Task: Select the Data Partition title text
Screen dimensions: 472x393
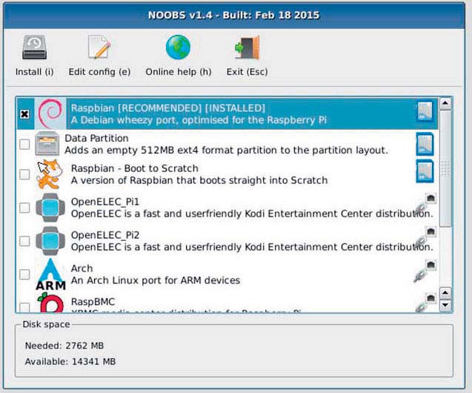Action: pos(96,138)
